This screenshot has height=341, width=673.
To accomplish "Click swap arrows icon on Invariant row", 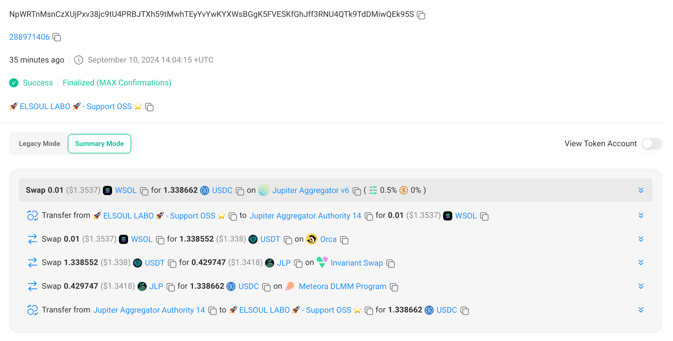I will [33, 263].
